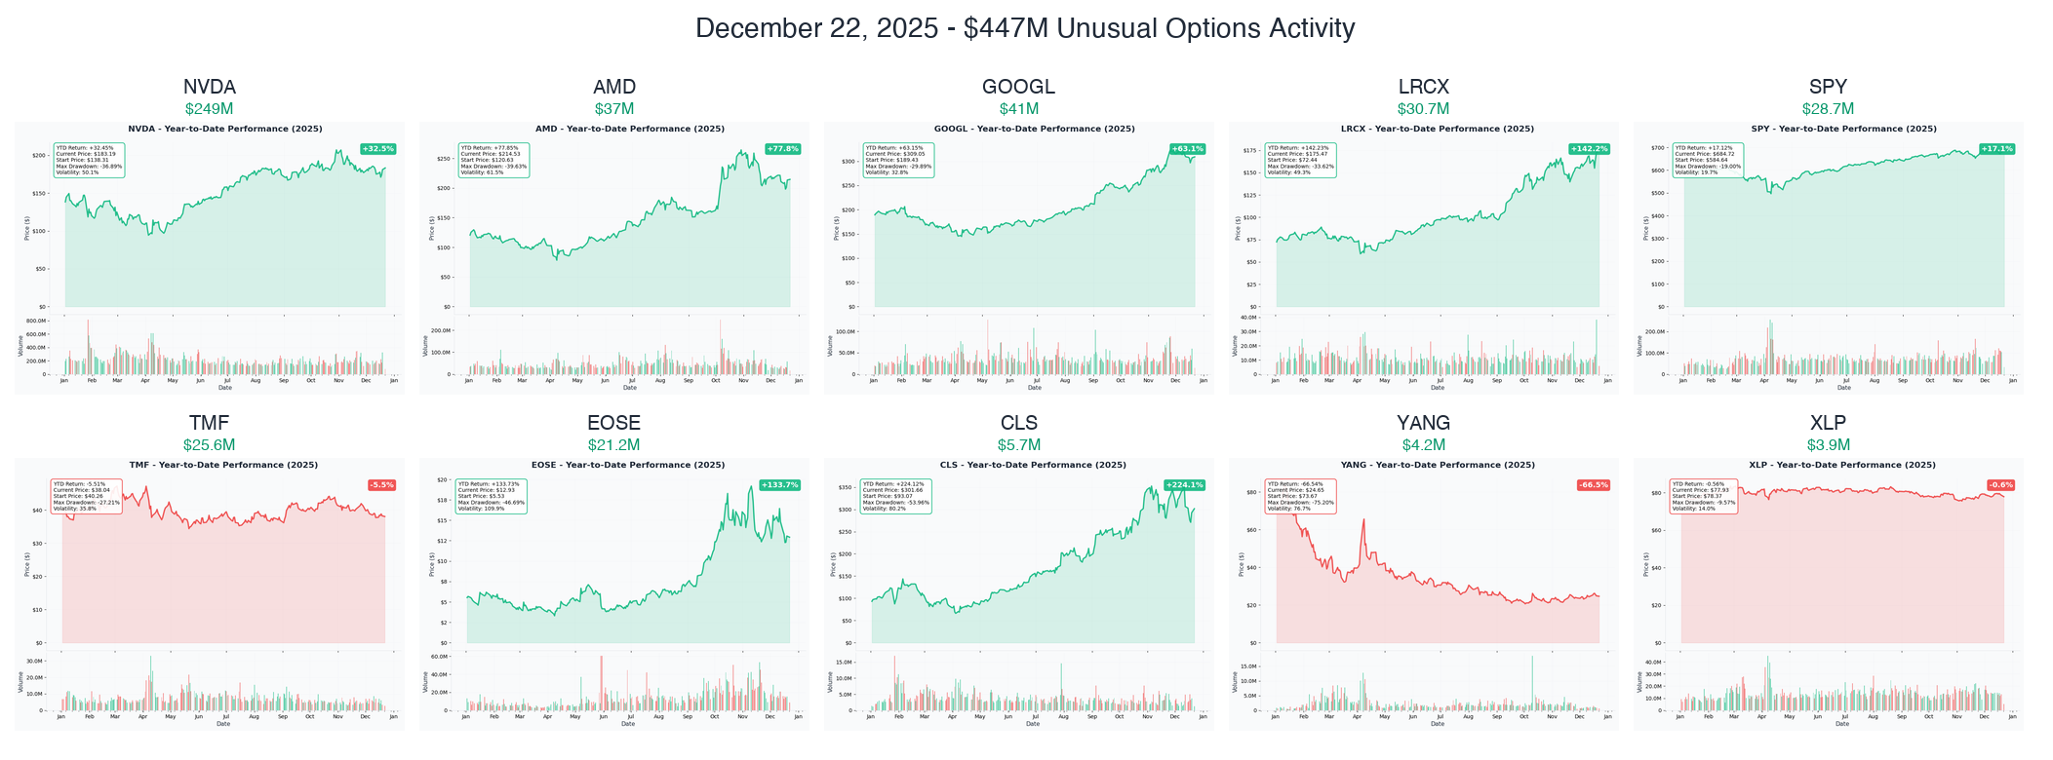Open the CLS volume bar chart
Viewport: 2053px width, 760px height.
pyautogui.click(x=1033, y=685)
